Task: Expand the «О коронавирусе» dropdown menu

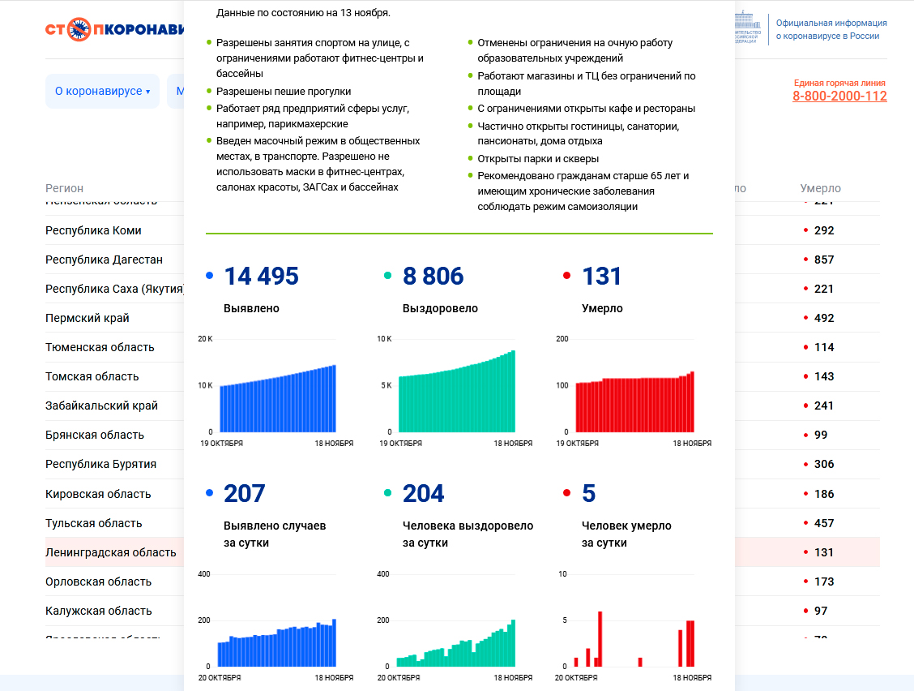Action: 102,92
